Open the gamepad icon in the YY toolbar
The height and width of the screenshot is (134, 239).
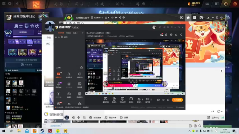pos(201,18)
